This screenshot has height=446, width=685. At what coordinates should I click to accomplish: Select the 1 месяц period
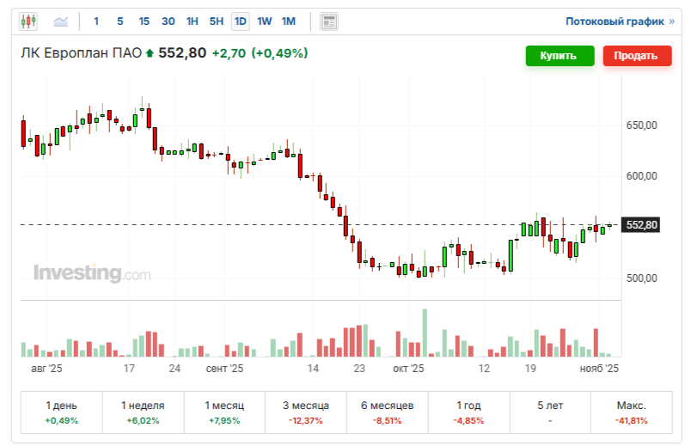pyautogui.click(x=224, y=412)
